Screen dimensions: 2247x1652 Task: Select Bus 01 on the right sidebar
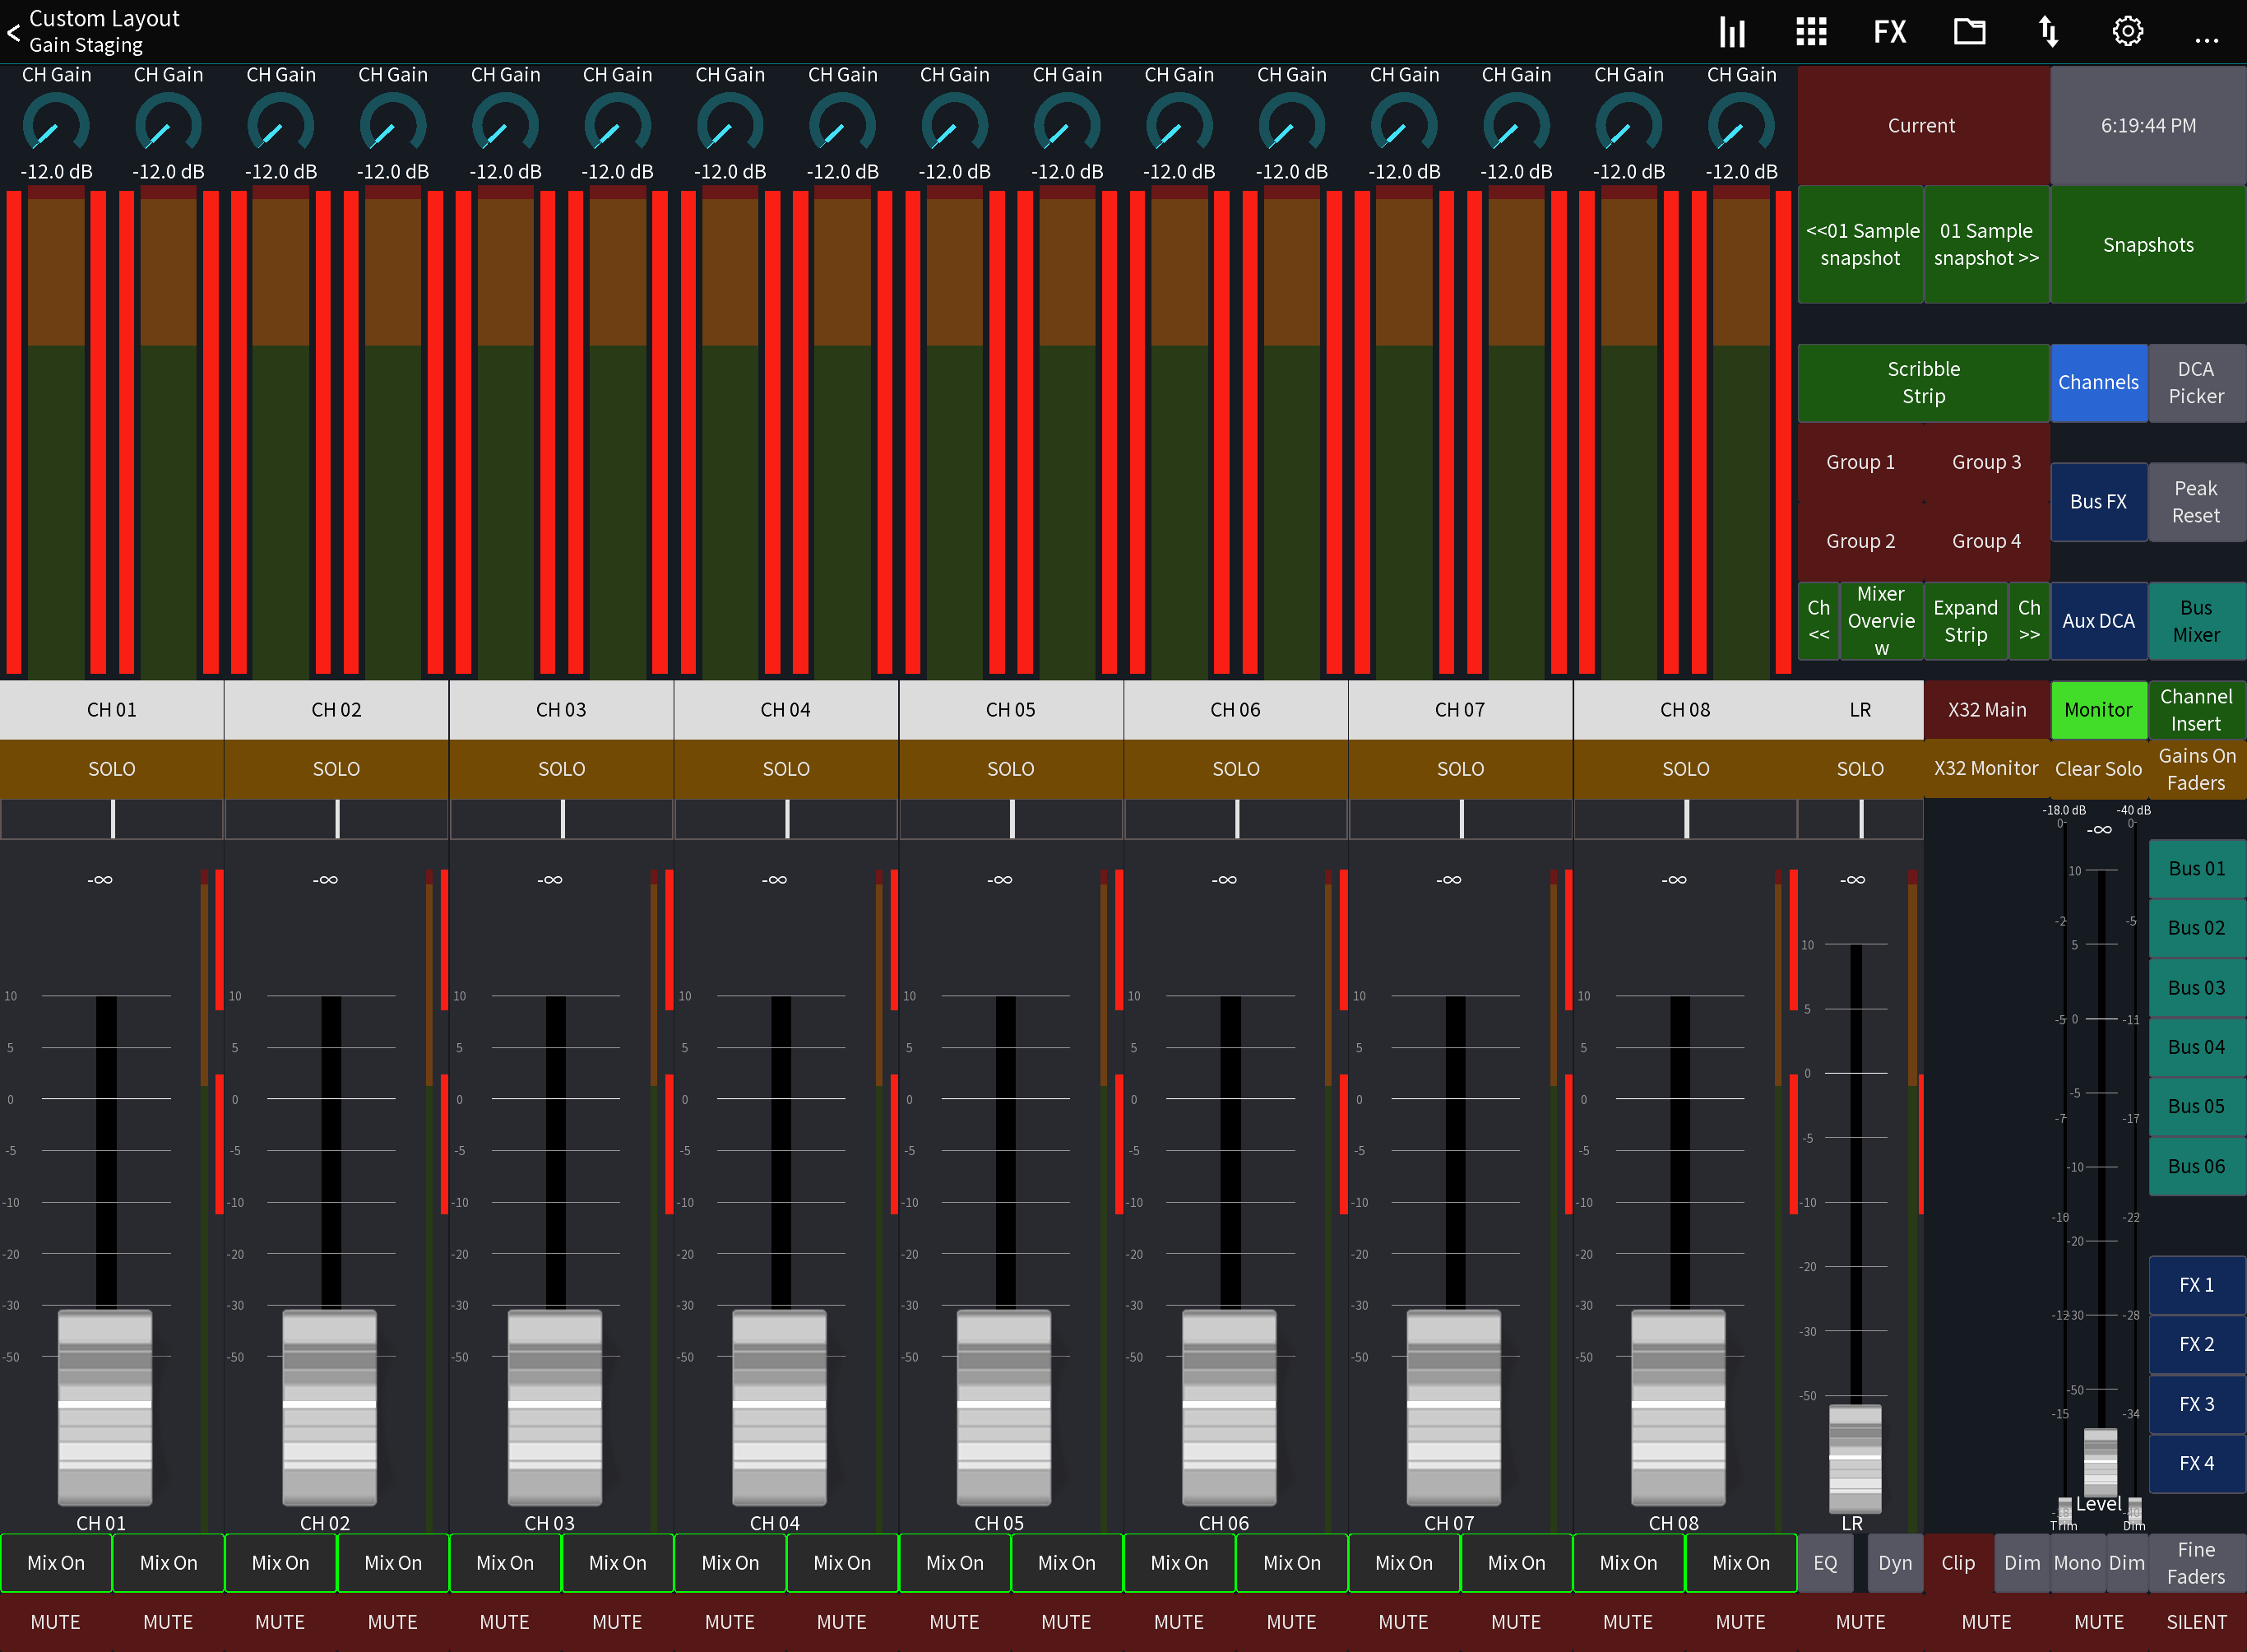2196,868
